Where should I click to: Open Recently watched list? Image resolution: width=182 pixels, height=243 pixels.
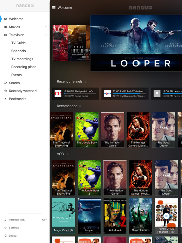tap(23, 91)
